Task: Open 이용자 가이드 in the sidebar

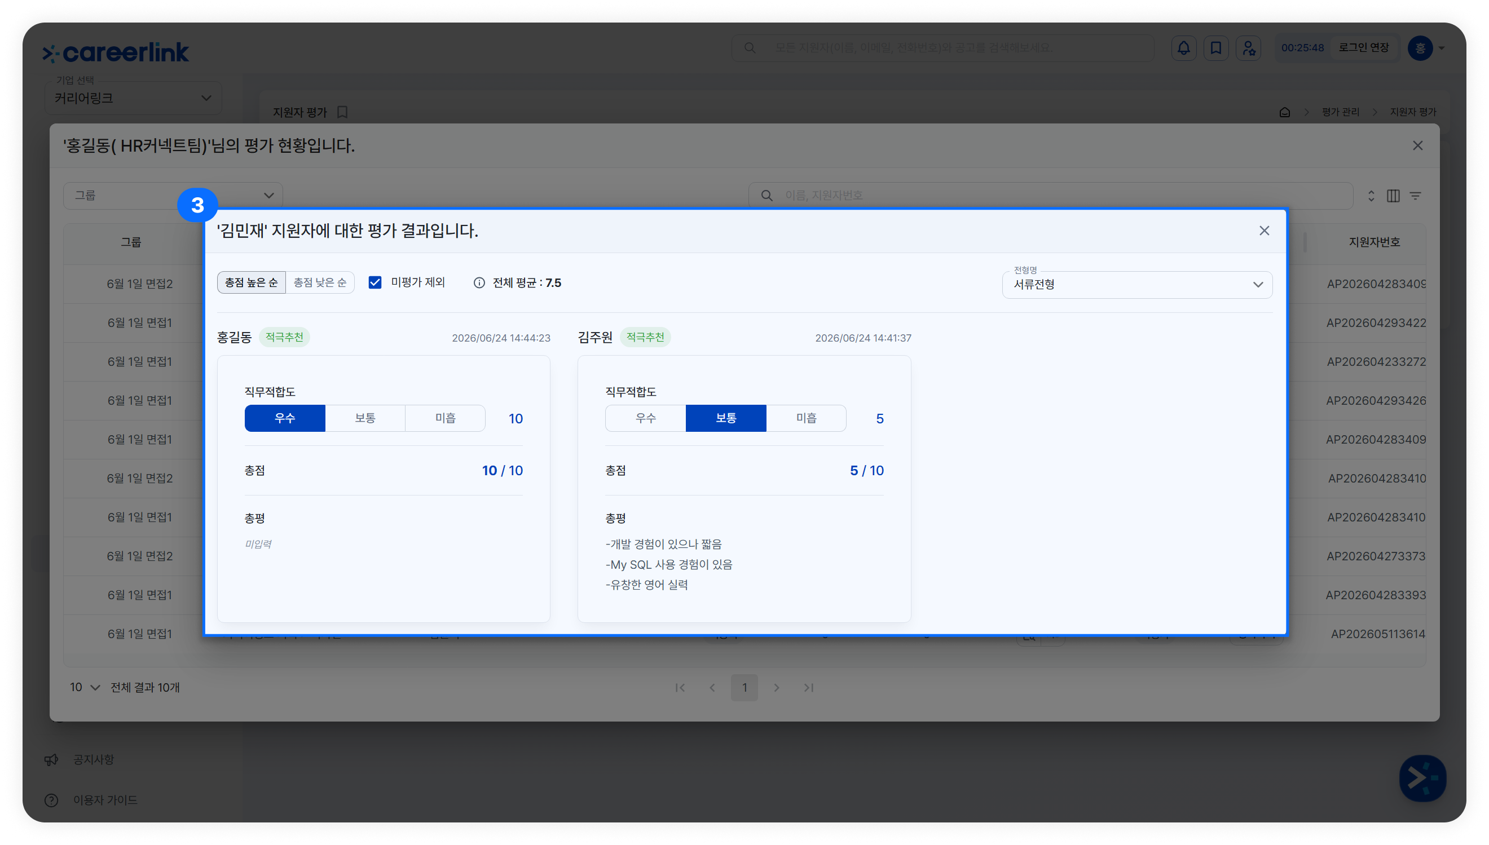Action: [x=105, y=800]
